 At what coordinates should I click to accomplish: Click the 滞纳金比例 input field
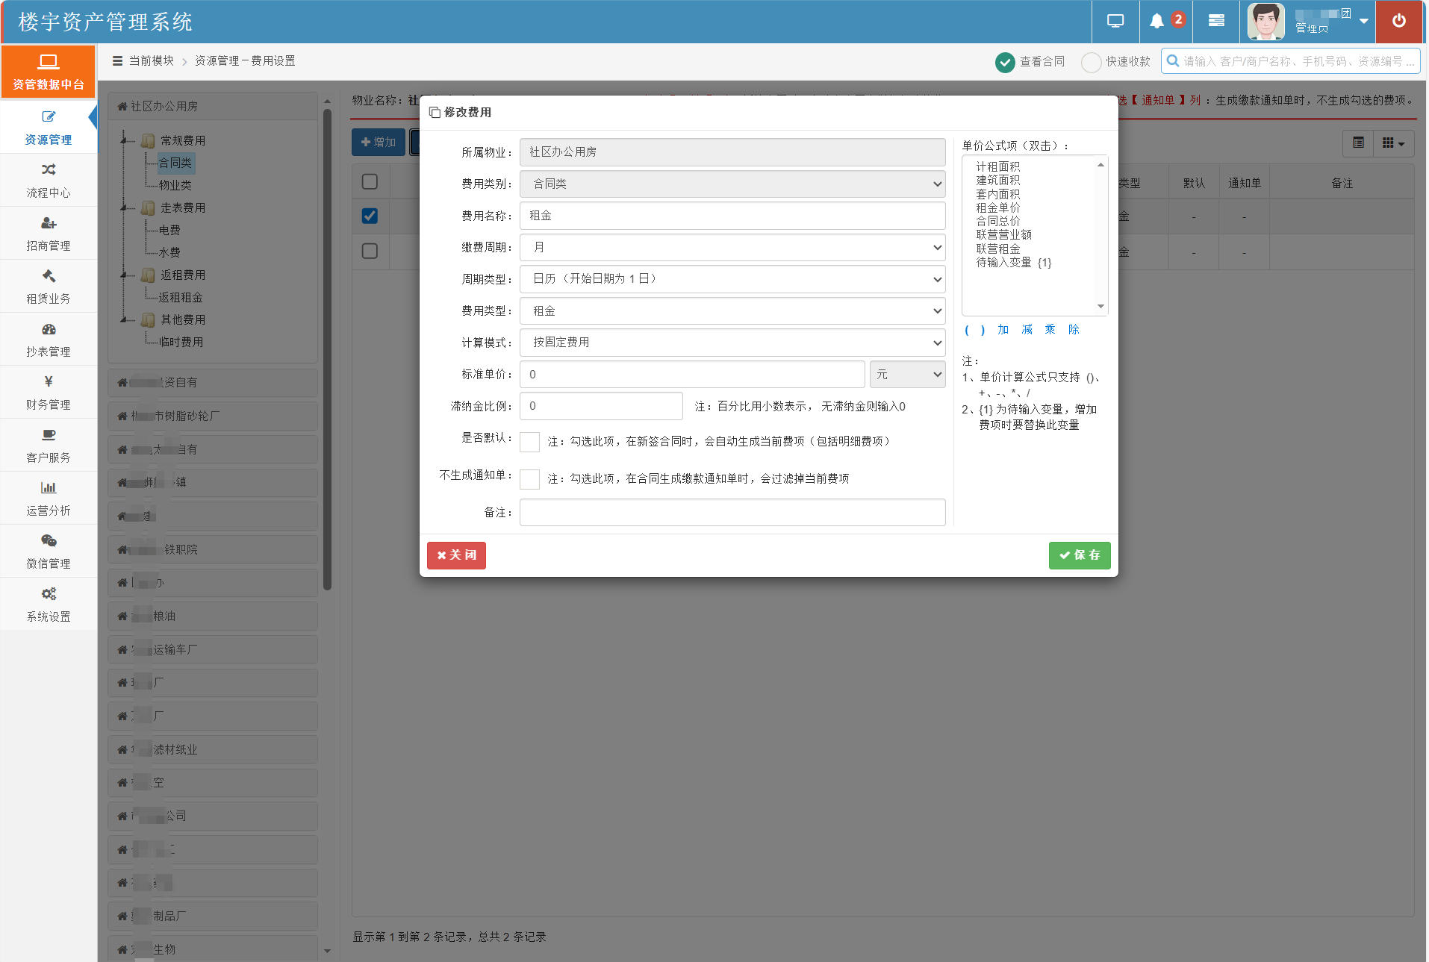601,406
